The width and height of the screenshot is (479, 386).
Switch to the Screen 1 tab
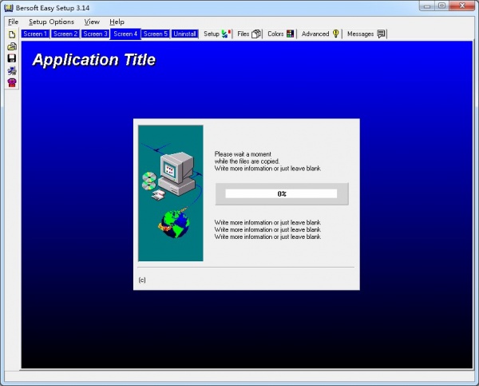[x=35, y=34]
